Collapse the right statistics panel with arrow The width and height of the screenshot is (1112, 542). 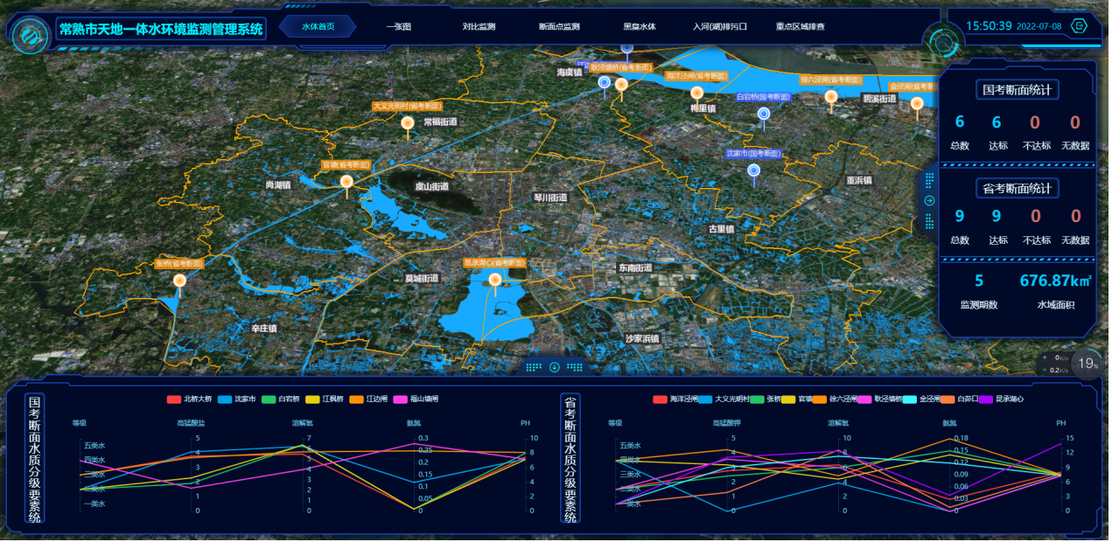(x=929, y=201)
